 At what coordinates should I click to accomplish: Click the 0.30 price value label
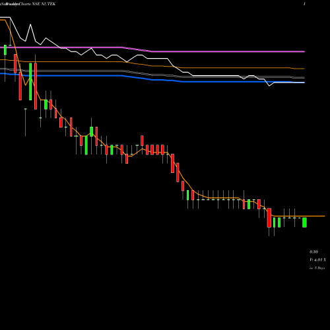313,251
